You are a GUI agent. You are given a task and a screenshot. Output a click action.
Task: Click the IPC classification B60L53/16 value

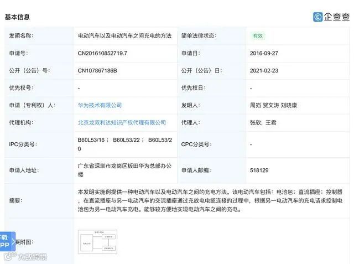tap(91, 140)
